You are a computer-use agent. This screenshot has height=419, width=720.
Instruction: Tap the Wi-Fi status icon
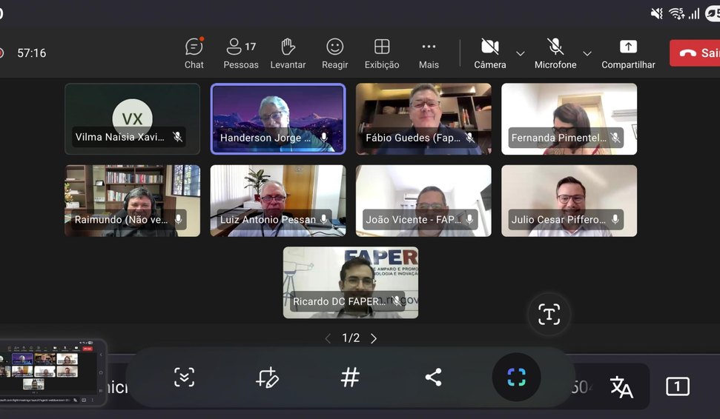click(x=676, y=14)
